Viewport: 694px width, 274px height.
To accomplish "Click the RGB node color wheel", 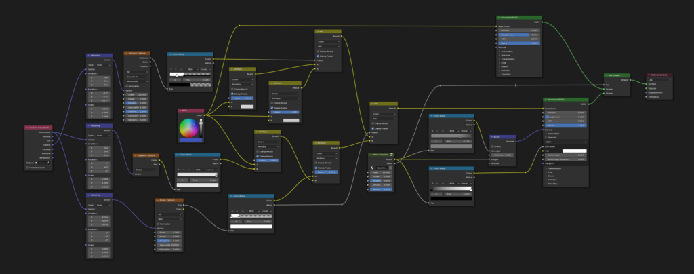I will pyautogui.click(x=189, y=128).
